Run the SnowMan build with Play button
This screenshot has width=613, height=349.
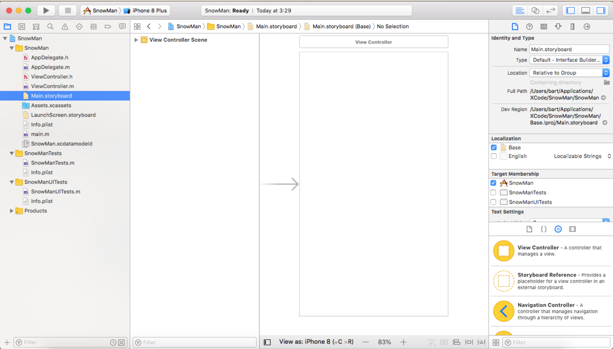click(46, 10)
